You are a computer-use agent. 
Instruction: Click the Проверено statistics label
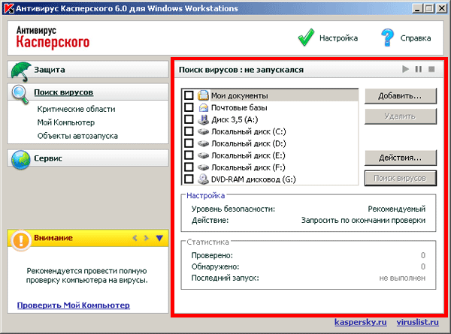click(212, 255)
